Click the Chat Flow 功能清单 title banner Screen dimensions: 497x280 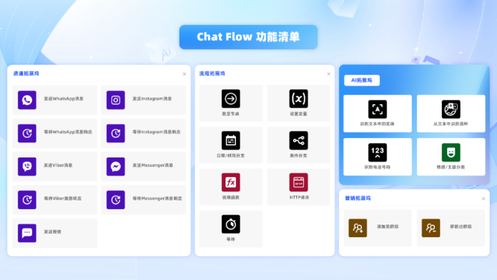point(248,37)
